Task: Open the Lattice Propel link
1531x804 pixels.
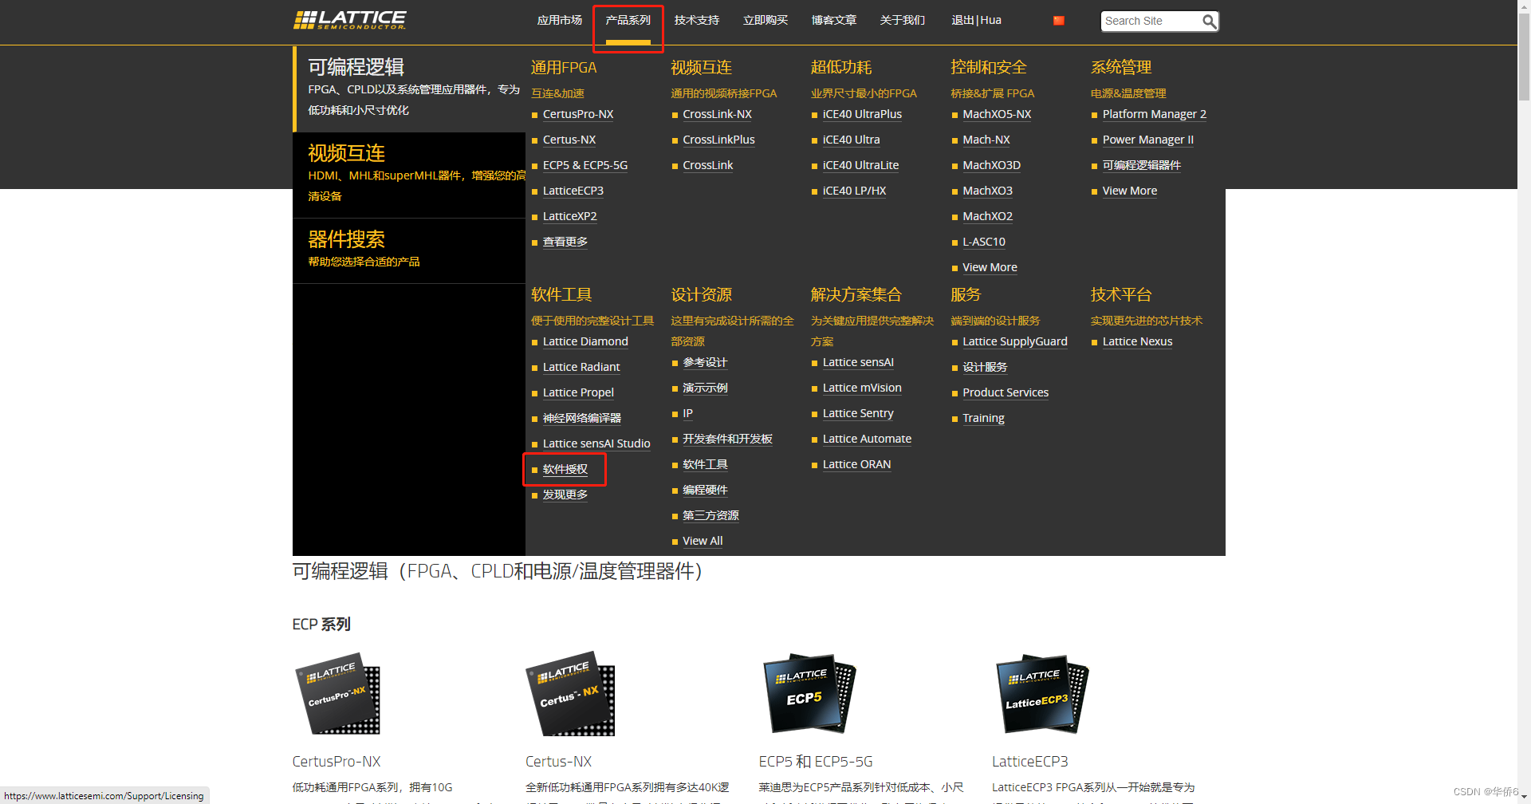Action: pos(578,393)
